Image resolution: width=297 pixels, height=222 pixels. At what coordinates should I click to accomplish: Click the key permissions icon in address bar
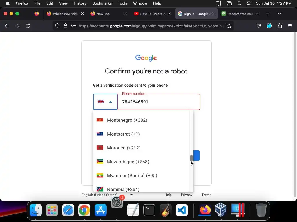click(74, 26)
